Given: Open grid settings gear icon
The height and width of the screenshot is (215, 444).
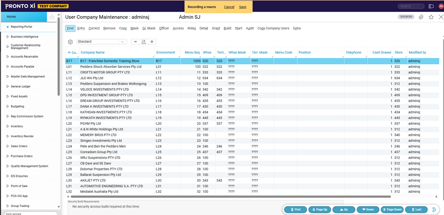Looking at the screenshot, I should click(x=70, y=42).
